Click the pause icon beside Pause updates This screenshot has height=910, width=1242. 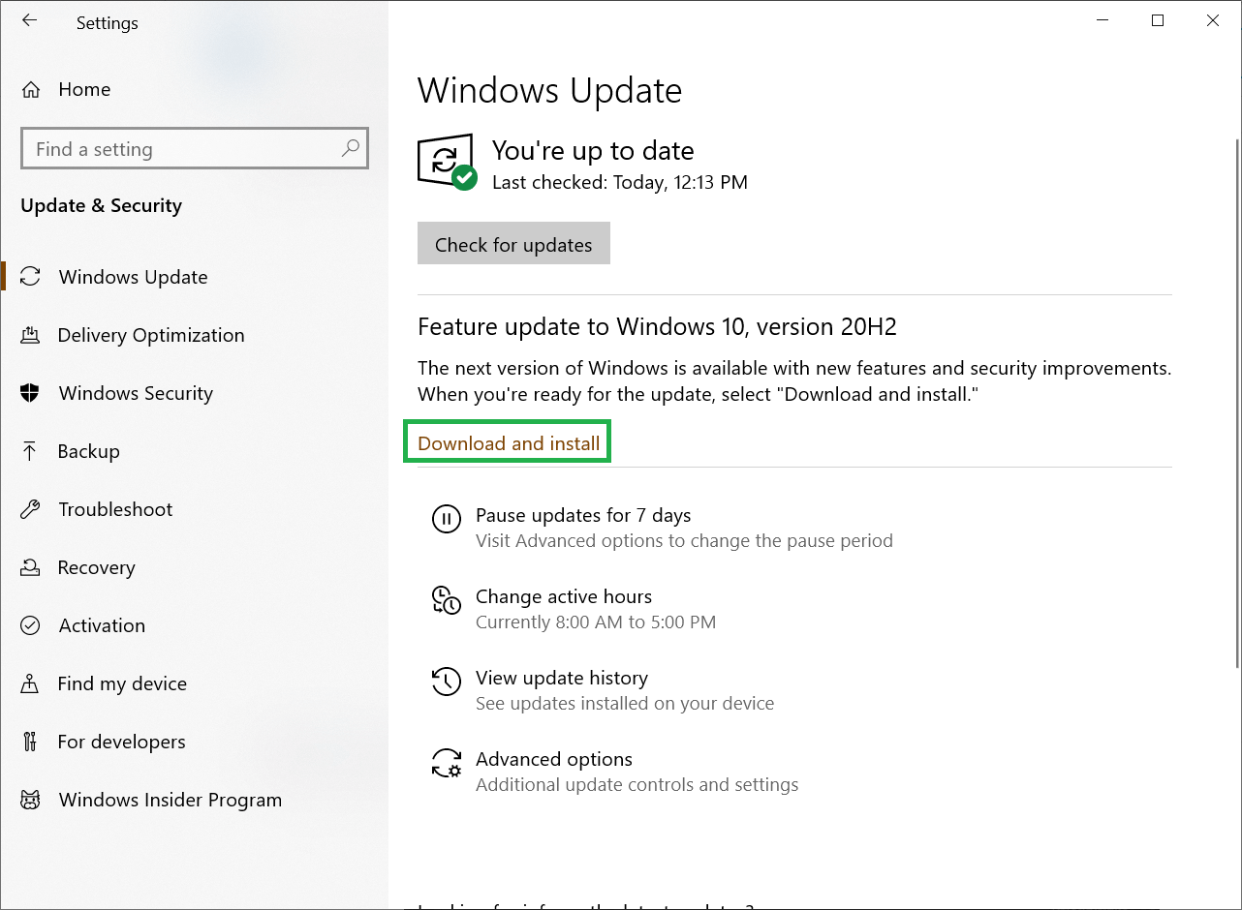[x=446, y=519]
